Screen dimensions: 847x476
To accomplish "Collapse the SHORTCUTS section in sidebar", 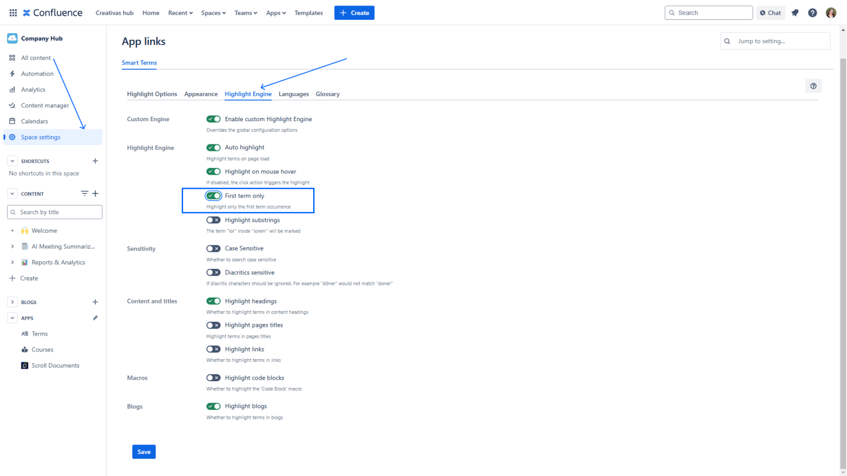I will pyautogui.click(x=12, y=161).
